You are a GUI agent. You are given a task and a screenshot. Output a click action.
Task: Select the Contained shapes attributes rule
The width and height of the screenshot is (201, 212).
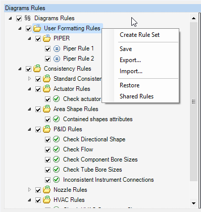click(97, 119)
